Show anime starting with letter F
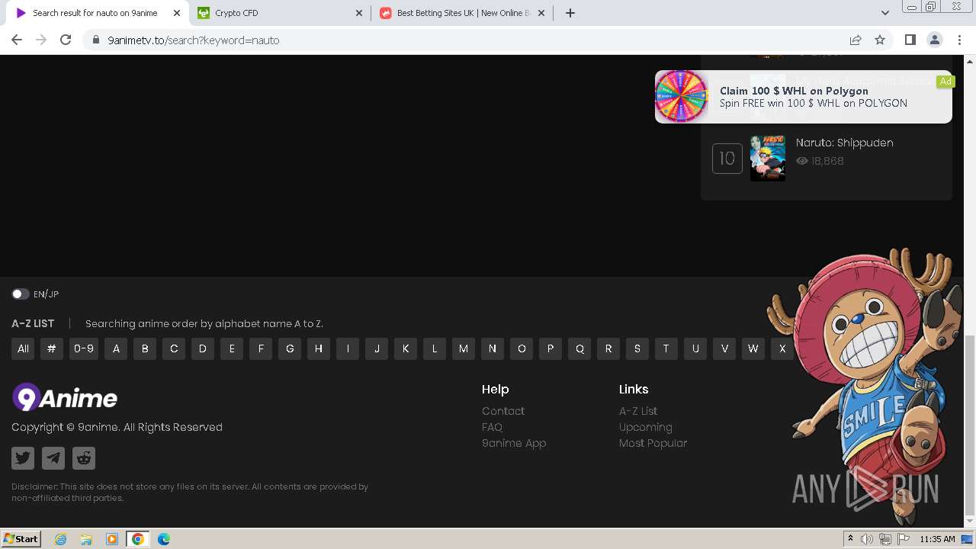Viewport: 976px width, 549px height. tap(261, 348)
